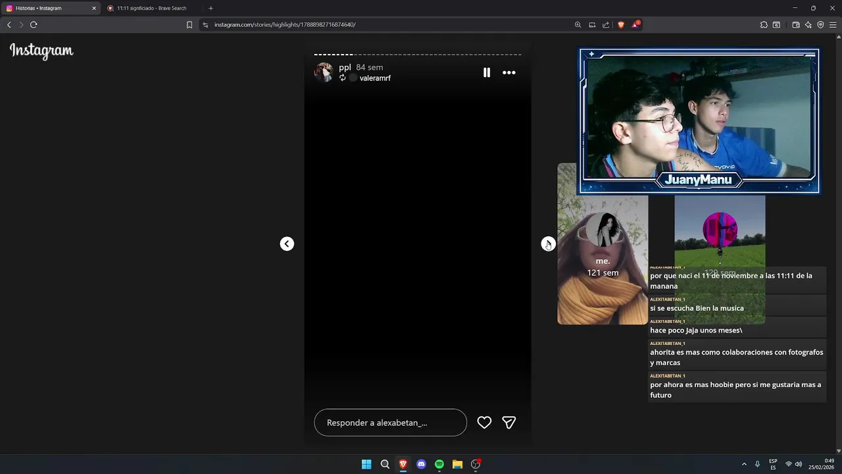Open the zoom magnifier in address bar
The width and height of the screenshot is (842, 474).
[578, 25]
